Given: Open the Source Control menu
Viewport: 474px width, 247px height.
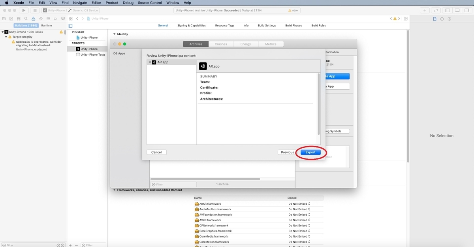Looking at the screenshot, I should click(x=150, y=3).
